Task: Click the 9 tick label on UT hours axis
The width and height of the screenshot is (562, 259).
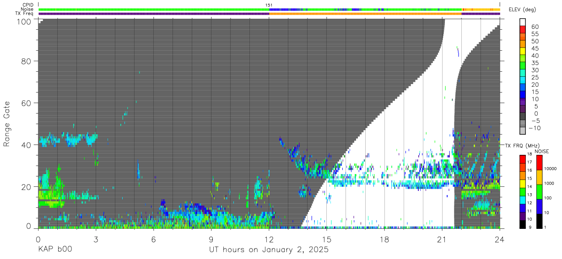Action: (211, 239)
